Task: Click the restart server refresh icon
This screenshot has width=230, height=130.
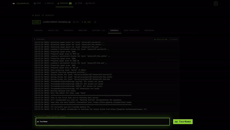Action: pos(95,22)
